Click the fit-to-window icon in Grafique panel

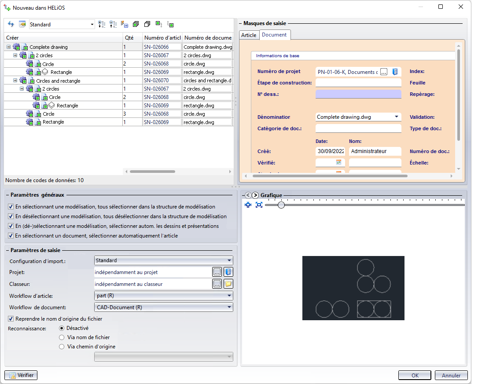click(x=259, y=205)
